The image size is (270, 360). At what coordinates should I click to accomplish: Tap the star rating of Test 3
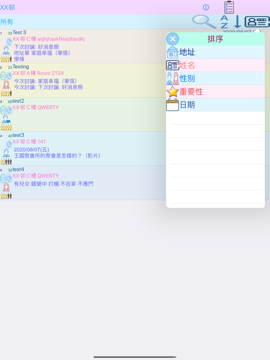6,59
